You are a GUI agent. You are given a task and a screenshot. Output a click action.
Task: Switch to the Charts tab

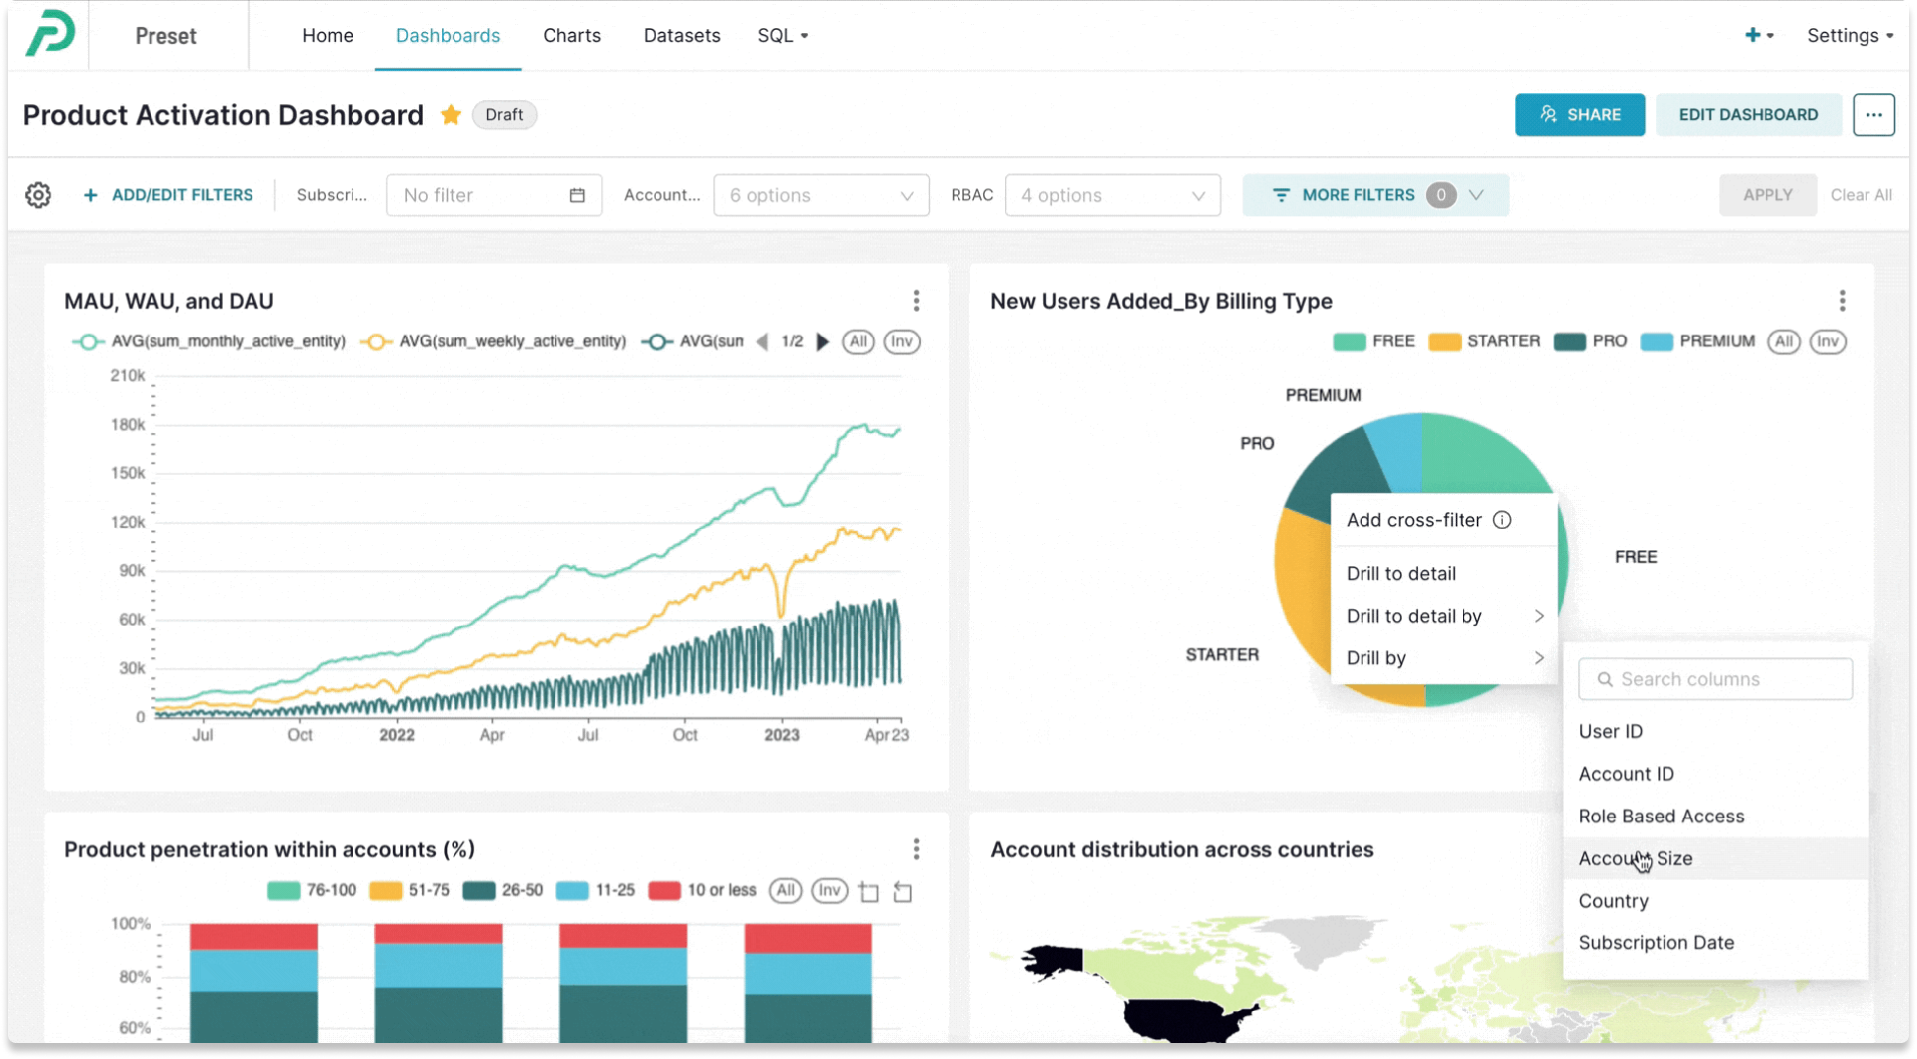click(x=571, y=35)
